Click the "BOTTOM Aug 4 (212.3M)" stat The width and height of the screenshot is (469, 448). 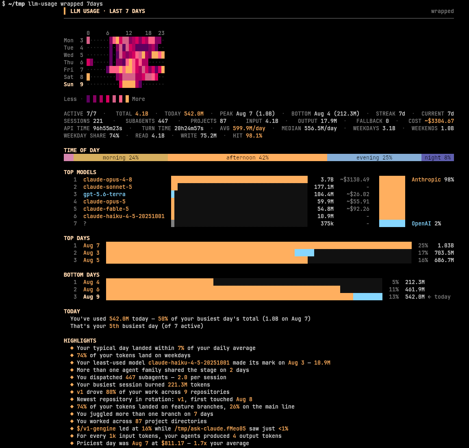coord(326,114)
